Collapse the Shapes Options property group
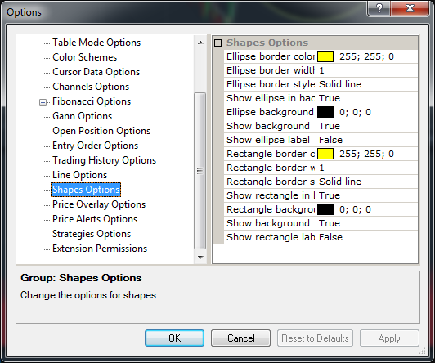The height and width of the screenshot is (363, 435). point(218,43)
